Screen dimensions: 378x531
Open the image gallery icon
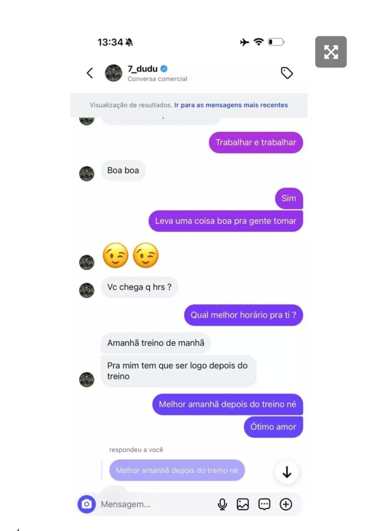(x=243, y=504)
